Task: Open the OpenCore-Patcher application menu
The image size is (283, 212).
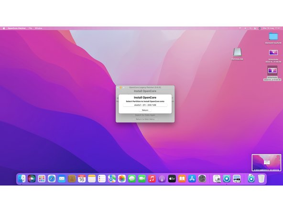Action: 17,28
